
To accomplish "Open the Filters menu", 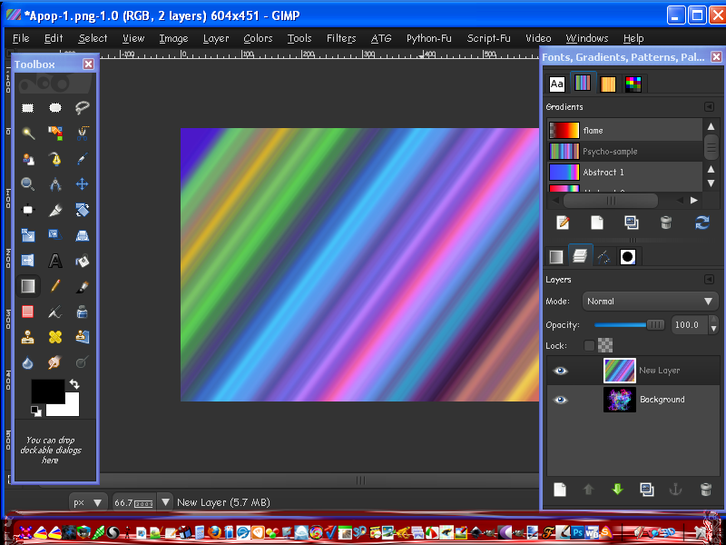I will click(x=340, y=38).
